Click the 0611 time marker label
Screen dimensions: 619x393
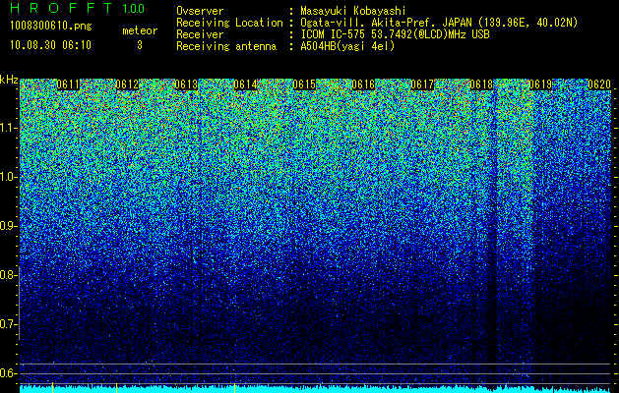[x=68, y=84]
